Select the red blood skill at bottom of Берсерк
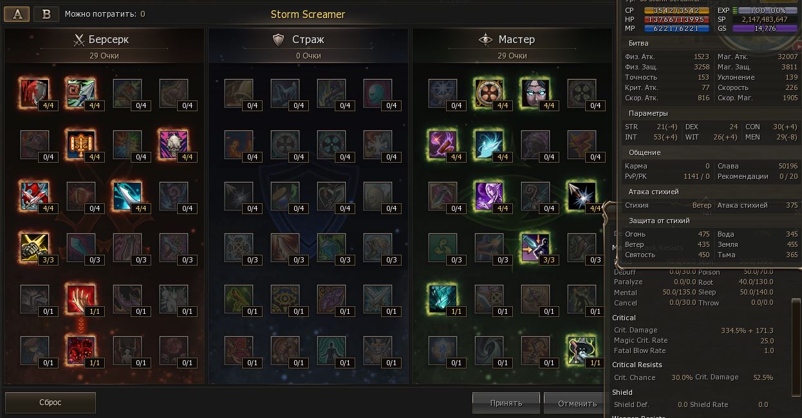The width and height of the screenshot is (802, 418). [x=81, y=351]
